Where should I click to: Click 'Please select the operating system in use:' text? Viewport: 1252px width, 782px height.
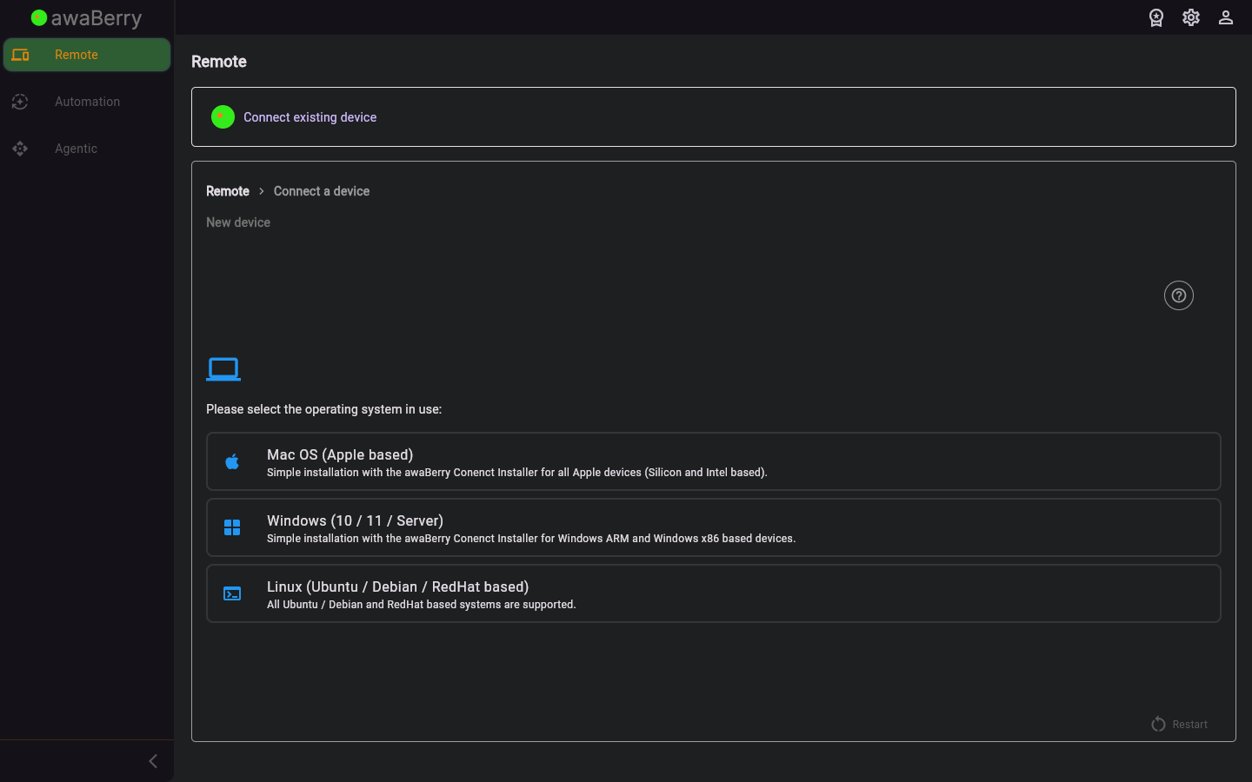(324, 409)
